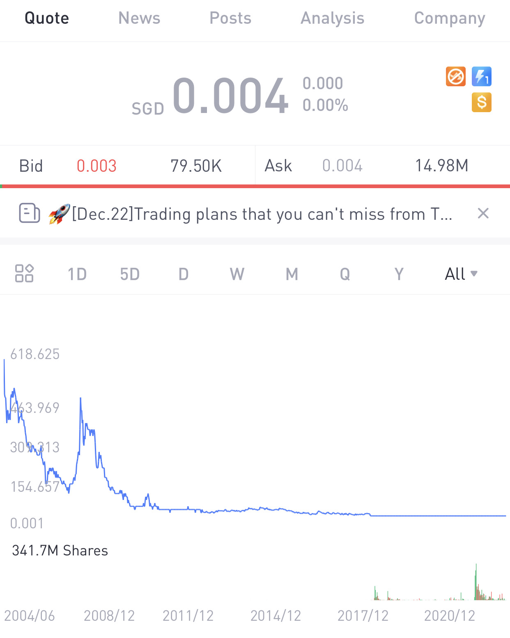Tap the yellow dollar sign badge icon
Screen dimensions: 510x638
(482, 102)
